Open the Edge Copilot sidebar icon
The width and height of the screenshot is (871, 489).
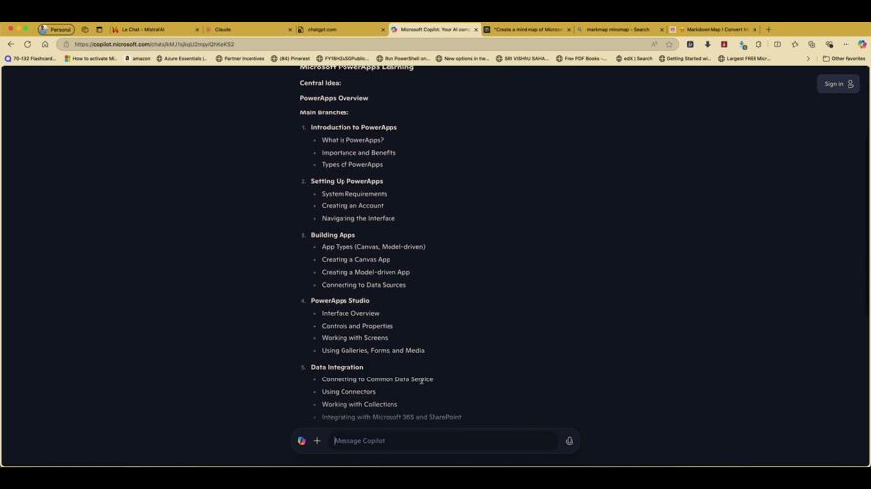tap(862, 44)
